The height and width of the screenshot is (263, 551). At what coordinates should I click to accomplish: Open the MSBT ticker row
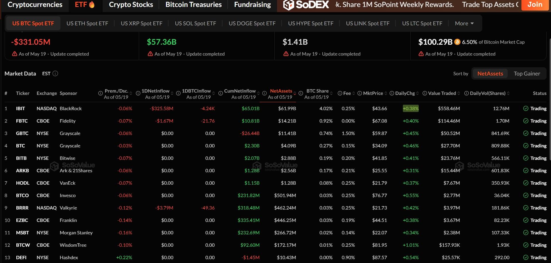[x=275, y=233]
